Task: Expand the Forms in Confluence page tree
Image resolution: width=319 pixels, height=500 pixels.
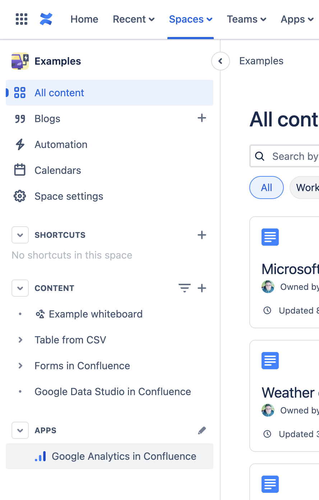Action: [x=20, y=366]
